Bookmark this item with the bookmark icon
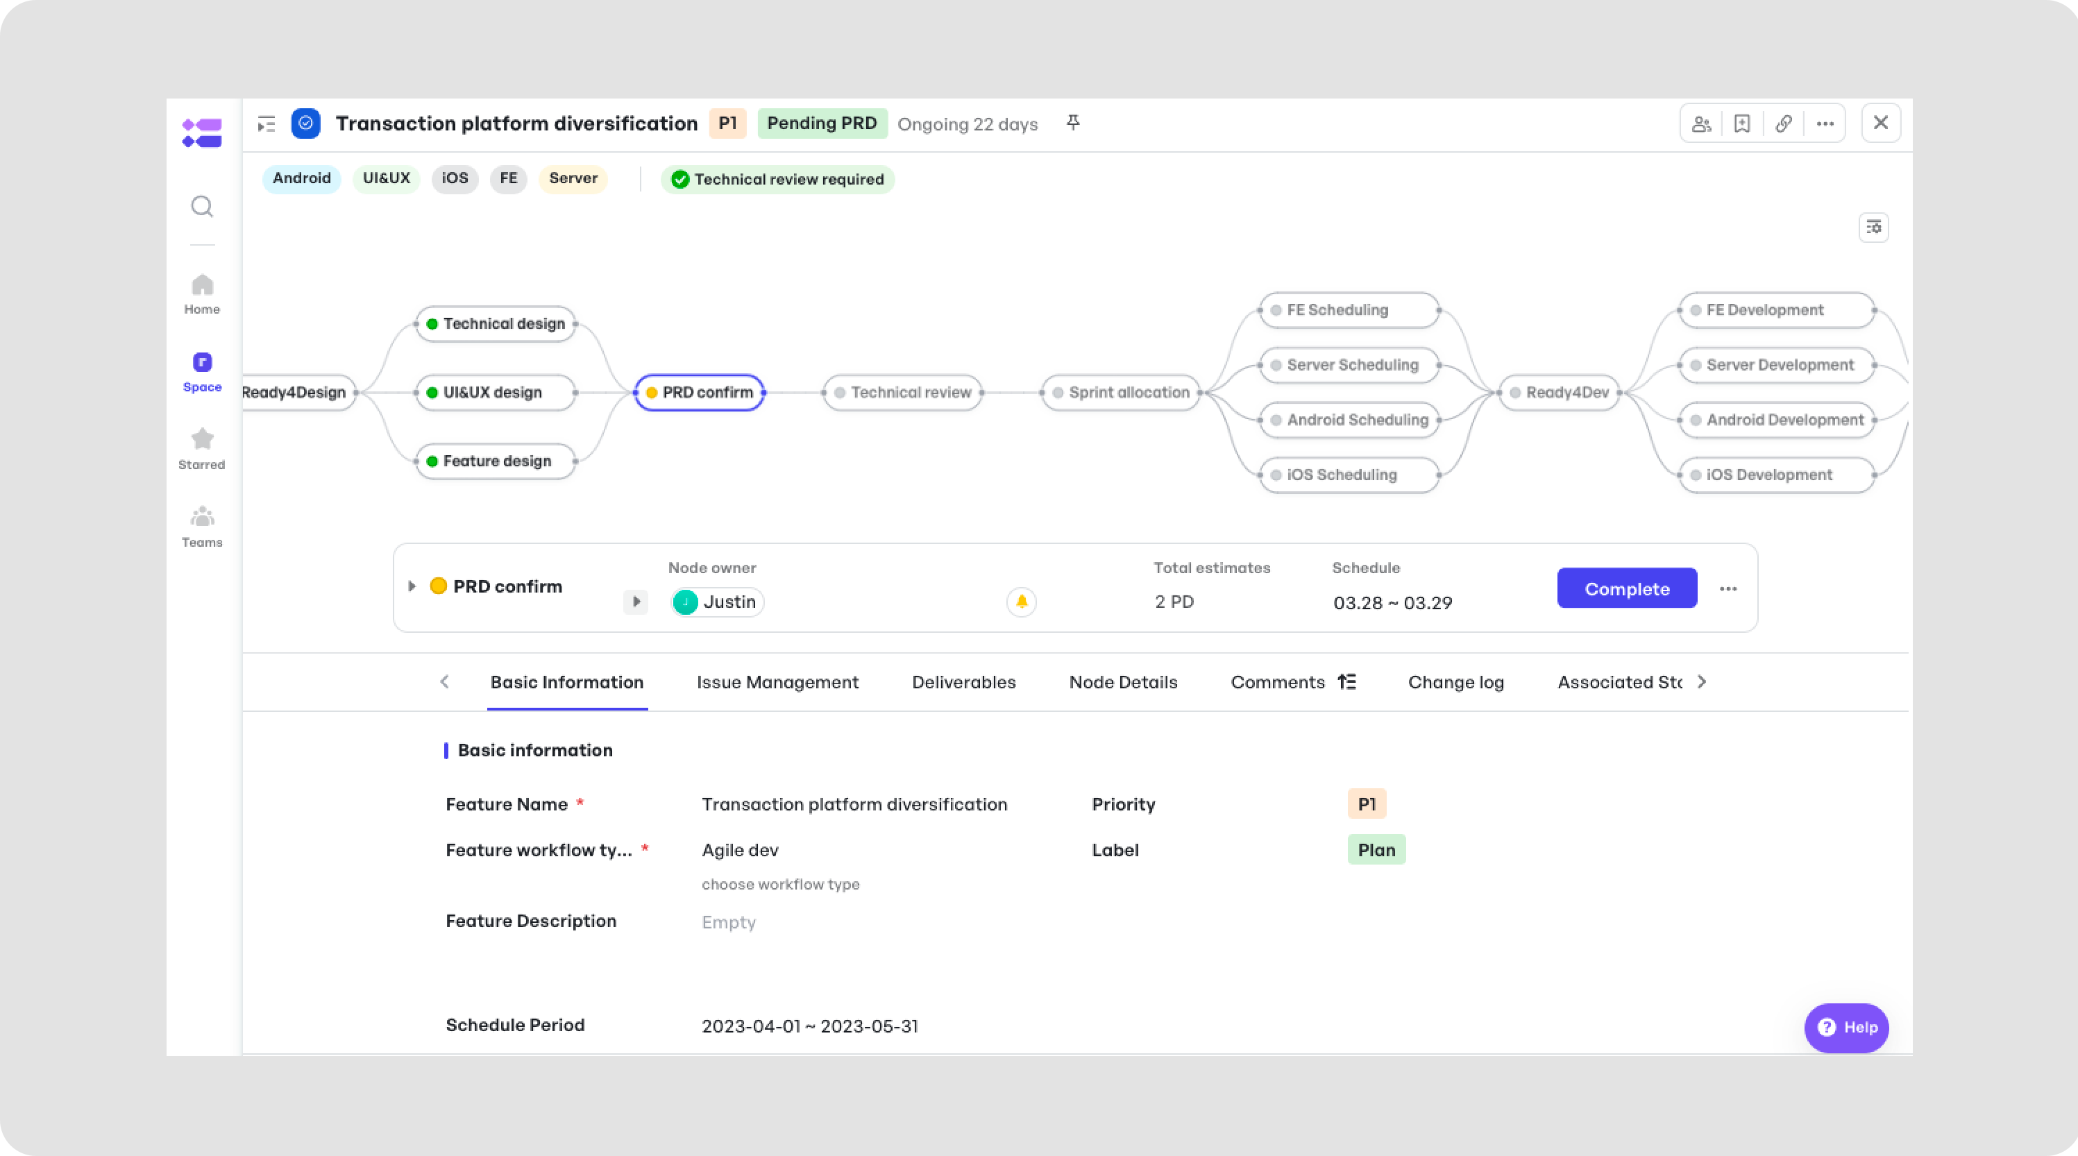 tap(1742, 124)
